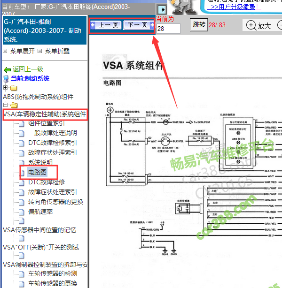282x288 pixels.
Task: Open 一般故障处理说明 page
Action: pyautogui.click(x=53, y=133)
